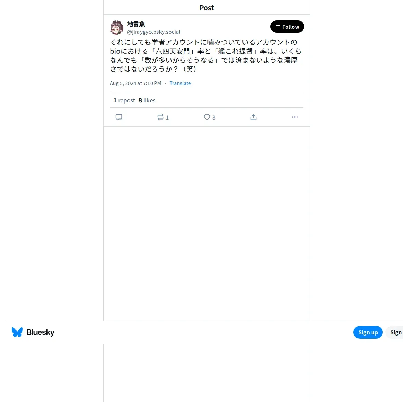Screen dimensions: 403x402
Task: Click the reply speech bubble icon
Action: tap(119, 117)
